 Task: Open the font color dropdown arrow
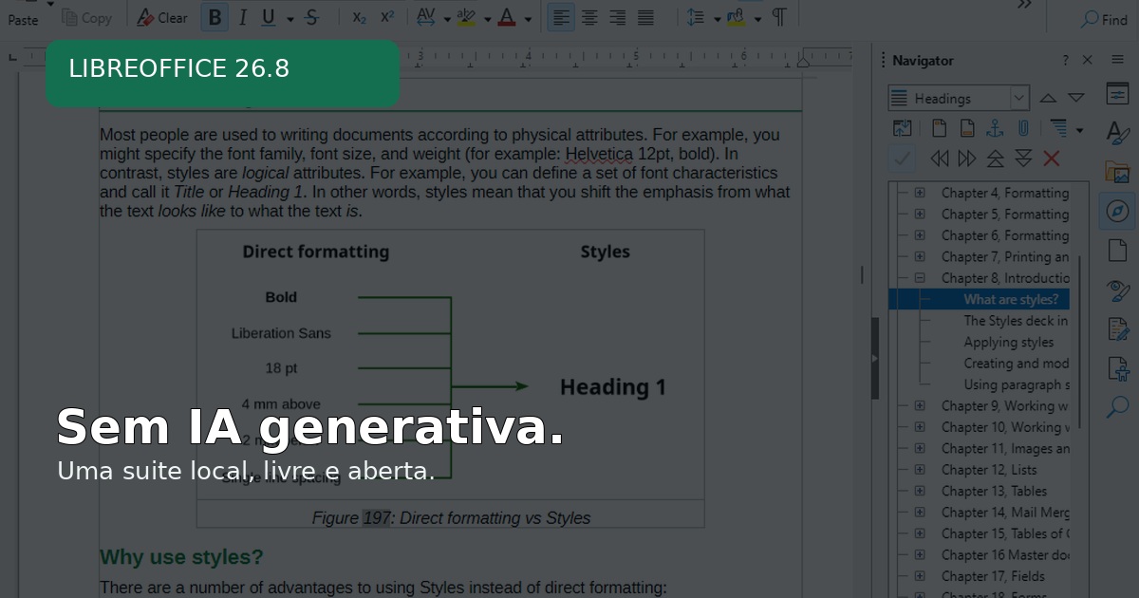[529, 18]
